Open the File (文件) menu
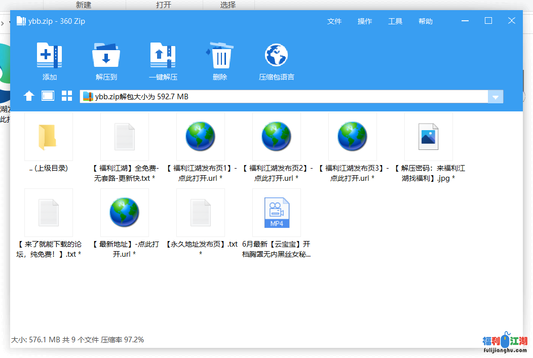The height and width of the screenshot is (358, 533). pos(334,21)
